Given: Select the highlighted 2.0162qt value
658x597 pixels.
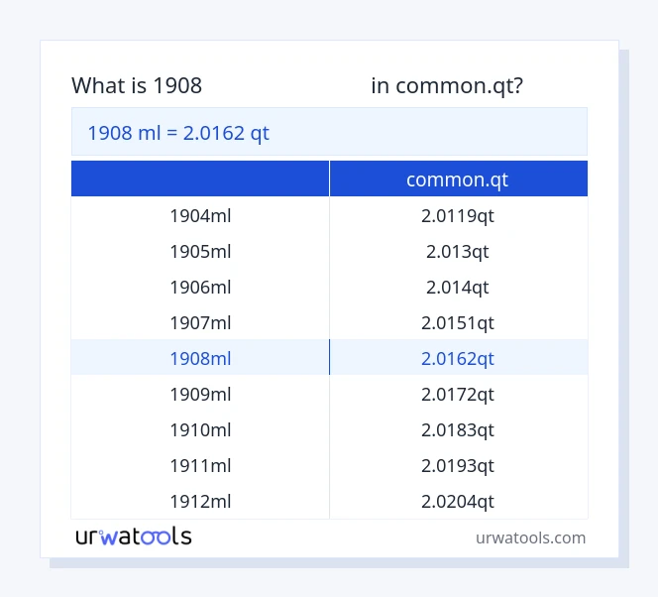Looking at the screenshot, I should click(x=458, y=358).
